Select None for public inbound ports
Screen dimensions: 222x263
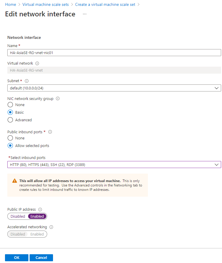coord(10,138)
